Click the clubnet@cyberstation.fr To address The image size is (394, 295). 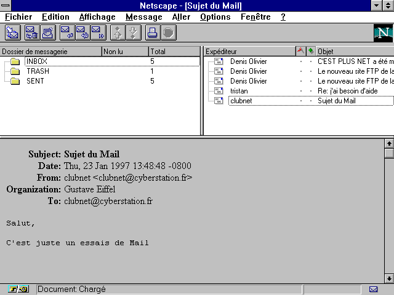click(x=108, y=201)
